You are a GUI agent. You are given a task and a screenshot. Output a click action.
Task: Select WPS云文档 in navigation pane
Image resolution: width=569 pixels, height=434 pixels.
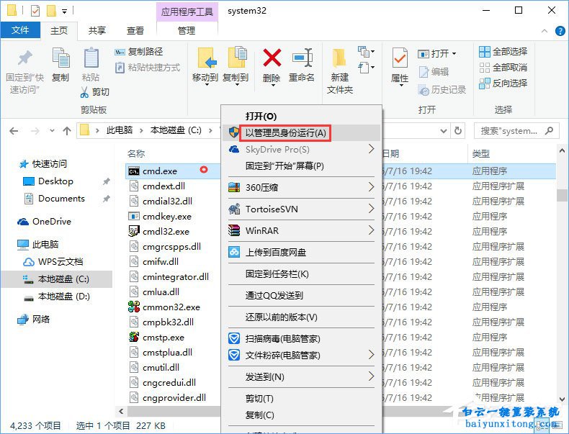tap(61, 261)
